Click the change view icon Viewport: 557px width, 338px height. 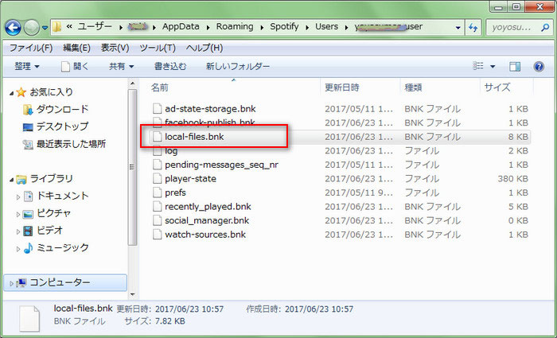pyautogui.click(x=478, y=66)
